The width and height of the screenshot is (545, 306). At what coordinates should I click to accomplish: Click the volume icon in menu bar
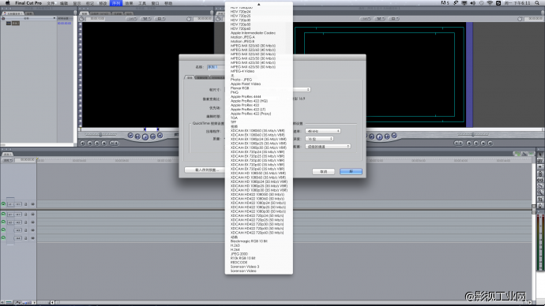[472, 3]
